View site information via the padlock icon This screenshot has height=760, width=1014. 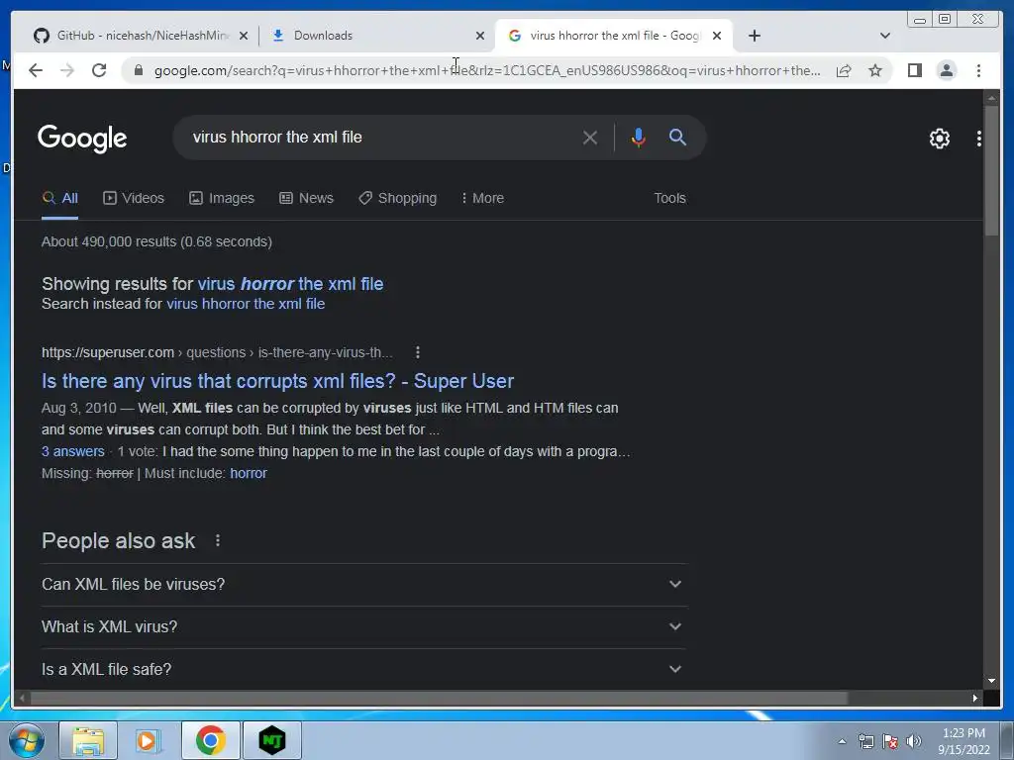pos(138,70)
